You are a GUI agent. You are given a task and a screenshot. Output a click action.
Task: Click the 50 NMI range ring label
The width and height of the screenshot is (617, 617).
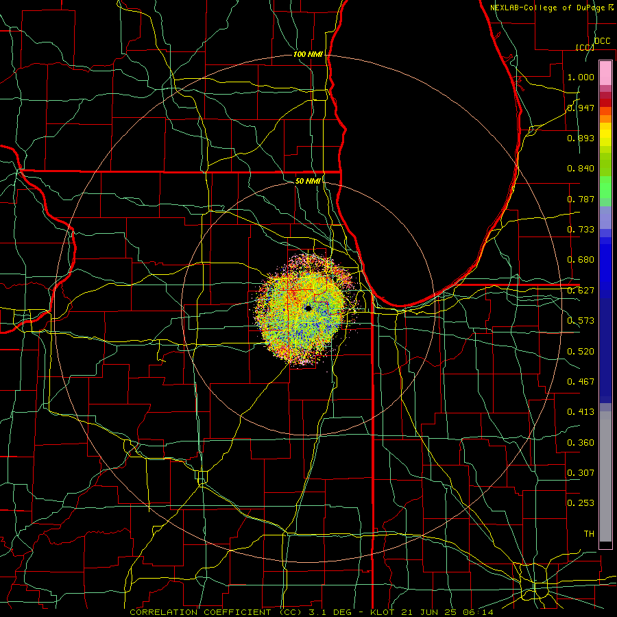(x=308, y=181)
